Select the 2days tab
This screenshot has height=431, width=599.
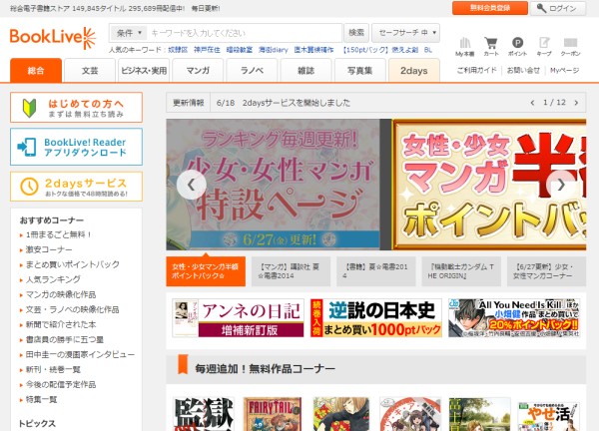(413, 71)
